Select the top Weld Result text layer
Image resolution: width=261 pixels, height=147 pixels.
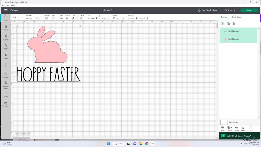[238, 31]
